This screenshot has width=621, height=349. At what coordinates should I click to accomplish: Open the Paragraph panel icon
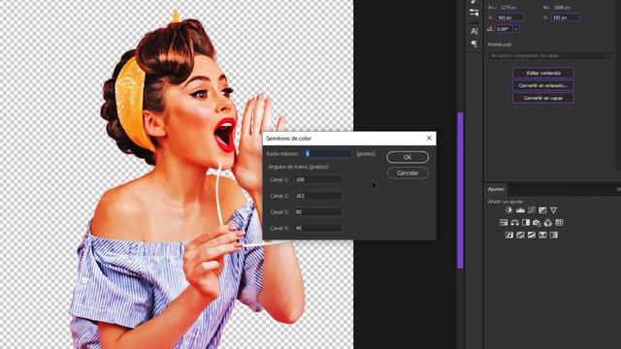474,44
